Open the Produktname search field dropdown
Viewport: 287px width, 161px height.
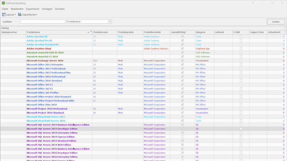(110, 22)
